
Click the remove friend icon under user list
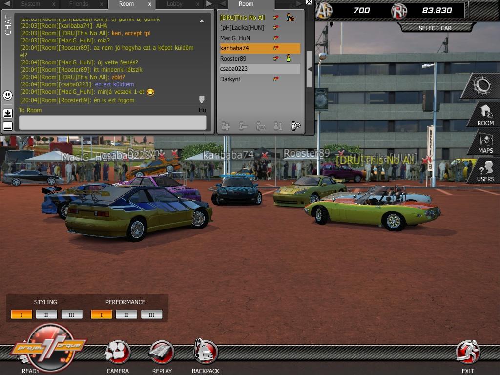click(x=243, y=126)
